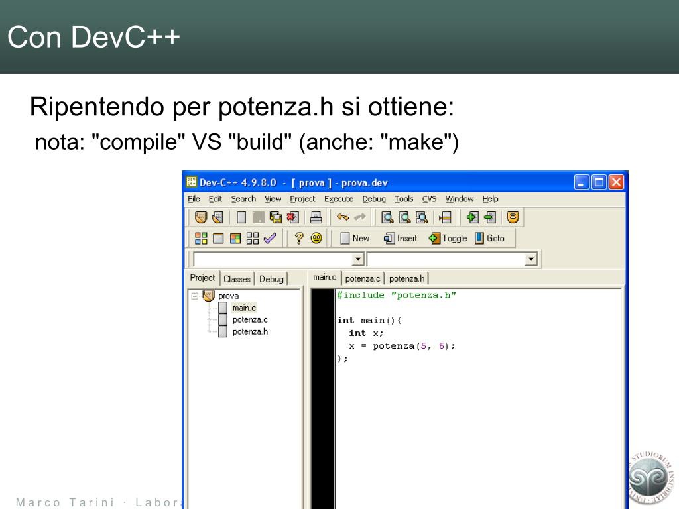Open the View menu
The image size is (679, 509).
coord(273,199)
